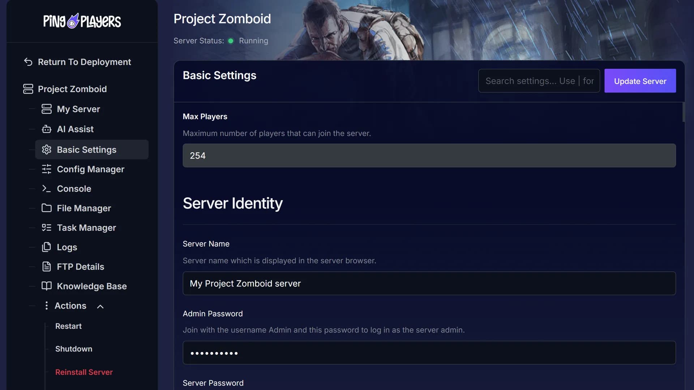
Task: Click the Actions three-dot icon
Action: [46, 305]
